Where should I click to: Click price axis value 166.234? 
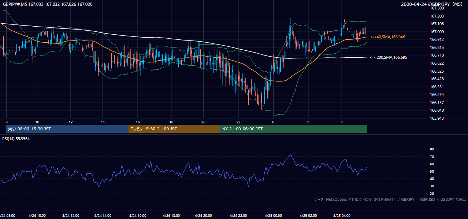(x=437, y=95)
